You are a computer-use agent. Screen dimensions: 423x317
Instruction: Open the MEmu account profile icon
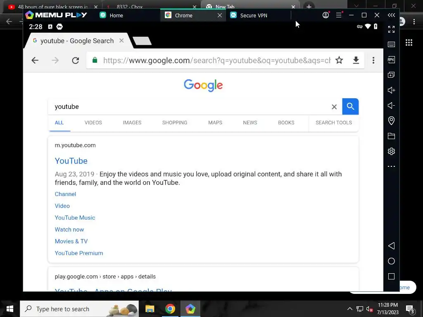(x=326, y=15)
